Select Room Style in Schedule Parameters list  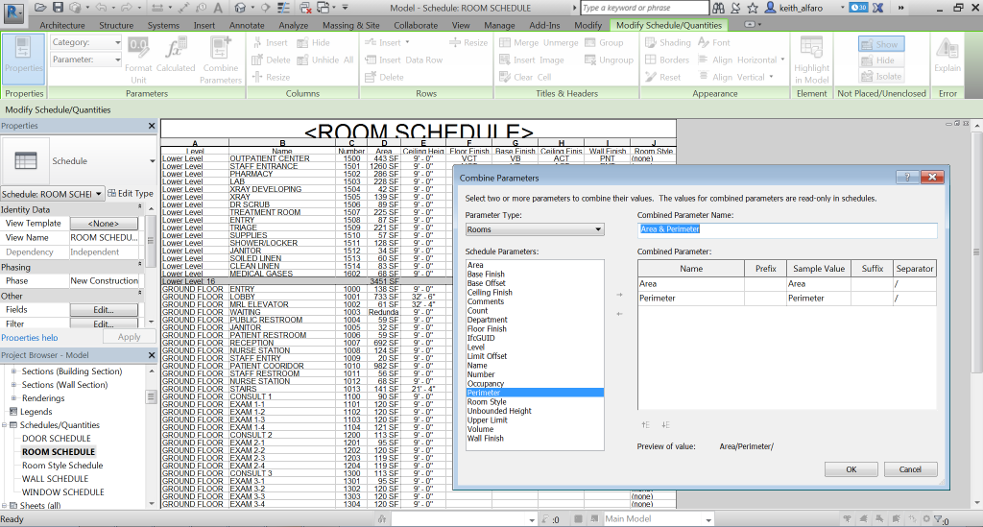click(487, 402)
